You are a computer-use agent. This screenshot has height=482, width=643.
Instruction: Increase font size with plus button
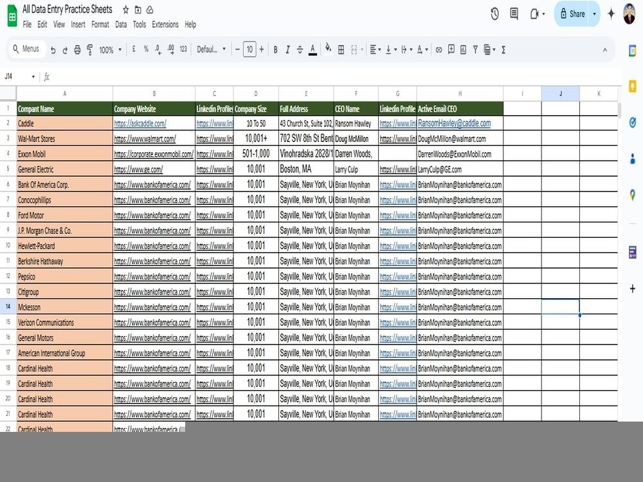coord(262,49)
